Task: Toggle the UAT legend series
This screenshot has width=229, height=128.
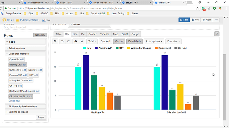Action: (120, 48)
